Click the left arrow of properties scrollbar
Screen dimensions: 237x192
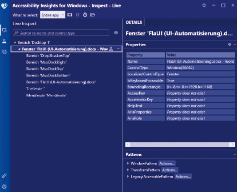128,145
